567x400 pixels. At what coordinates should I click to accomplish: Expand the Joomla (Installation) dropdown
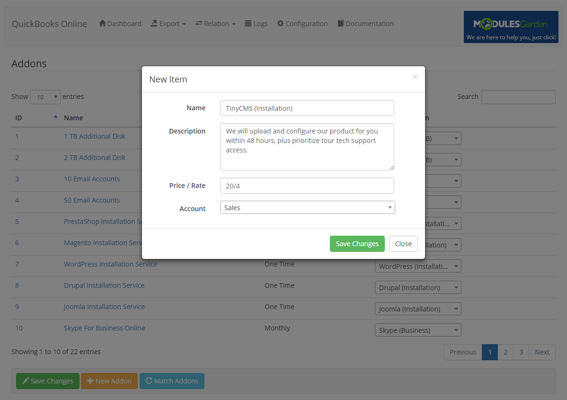coord(418,309)
